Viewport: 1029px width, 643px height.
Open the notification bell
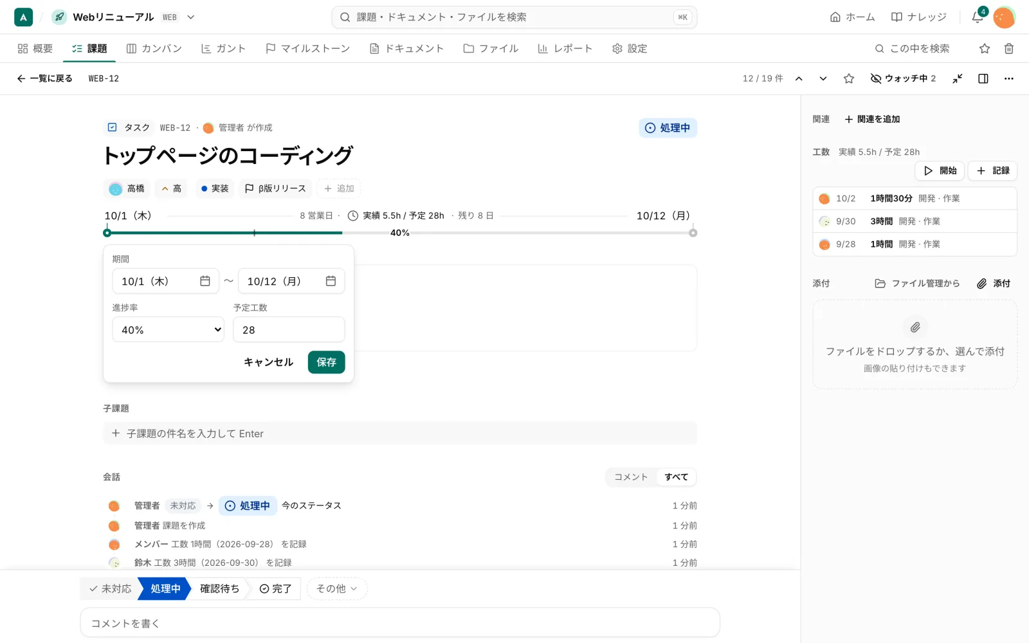tap(978, 17)
